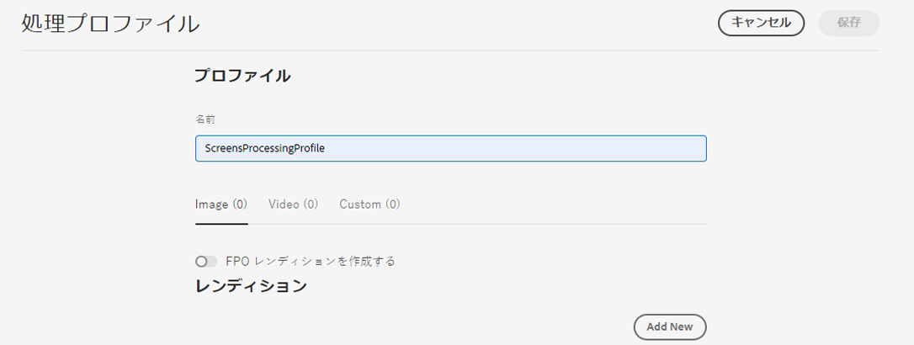Viewport: 914px width, 345px height.
Task: Click the キャンセル button
Action: [x=761, y=23]
